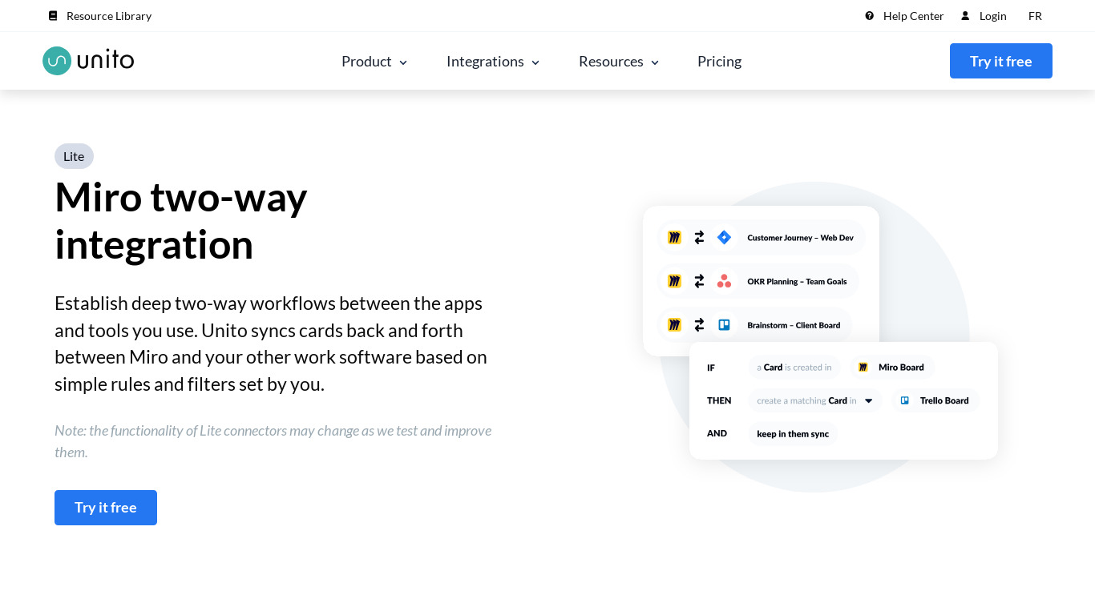Image resolution: width=1095 pixels, height=615 pixels.
Task: Click sync arrows in Customer Journey row
Action: [x=699, y=238]
